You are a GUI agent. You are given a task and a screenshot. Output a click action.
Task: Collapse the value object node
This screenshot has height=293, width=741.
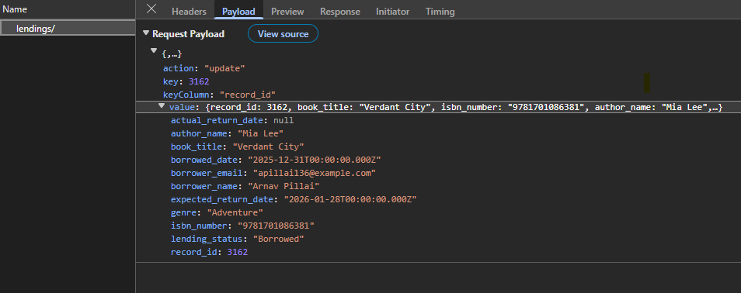(x=162, y=107)
